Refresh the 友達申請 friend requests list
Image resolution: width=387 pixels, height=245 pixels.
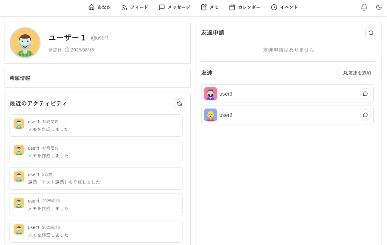(371, 33)
